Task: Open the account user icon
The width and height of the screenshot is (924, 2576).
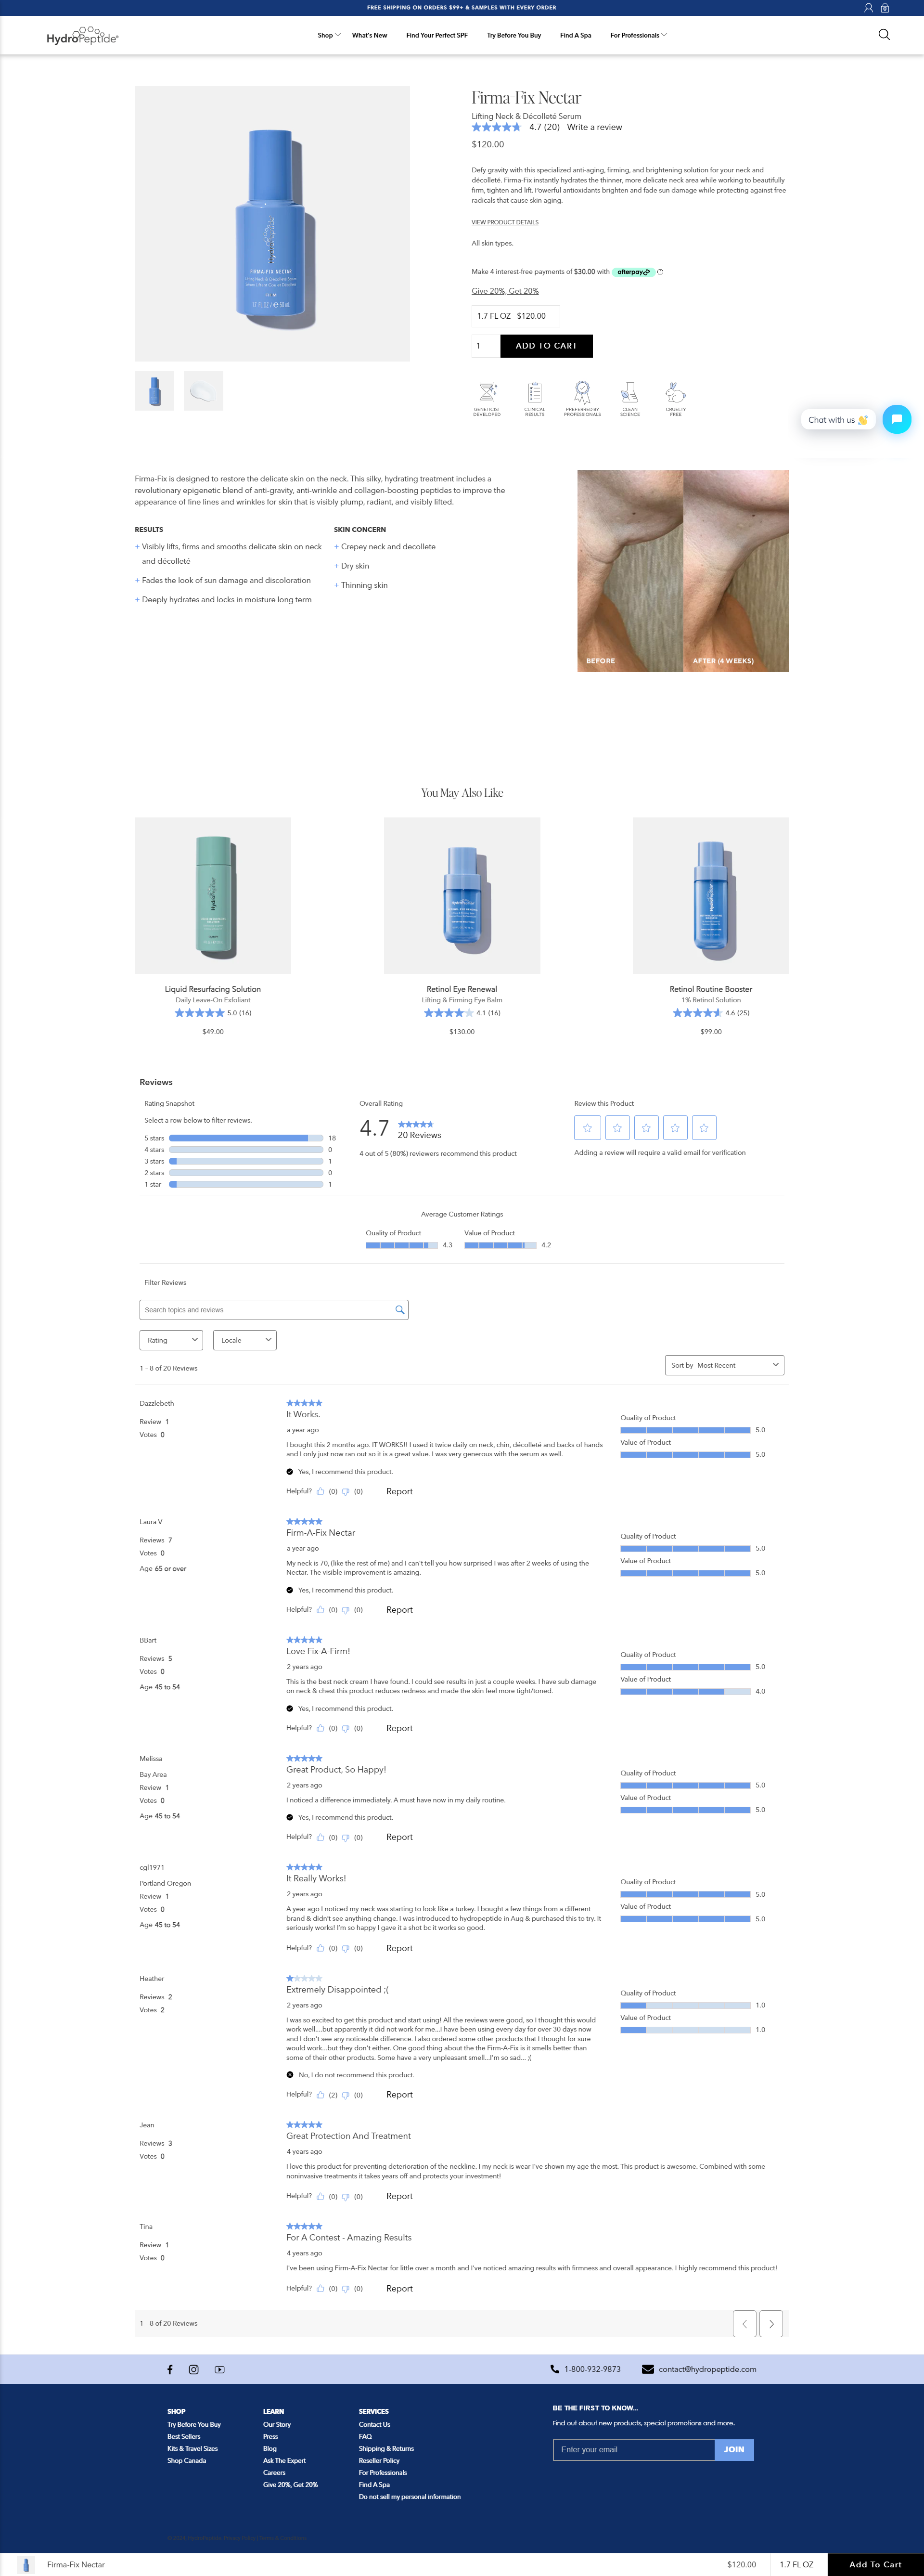Action: pyautogui.click(x=868, y=7)
